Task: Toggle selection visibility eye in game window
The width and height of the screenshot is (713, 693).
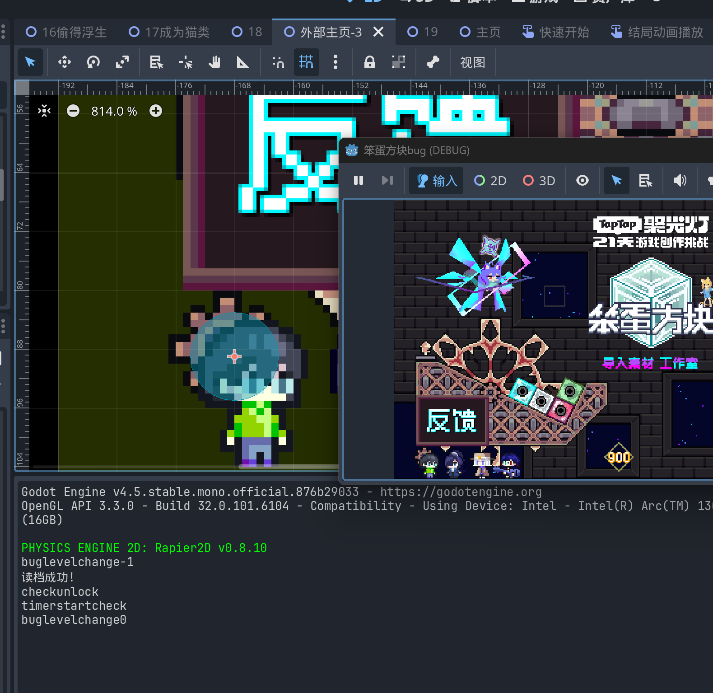Action: pos(583,181)
